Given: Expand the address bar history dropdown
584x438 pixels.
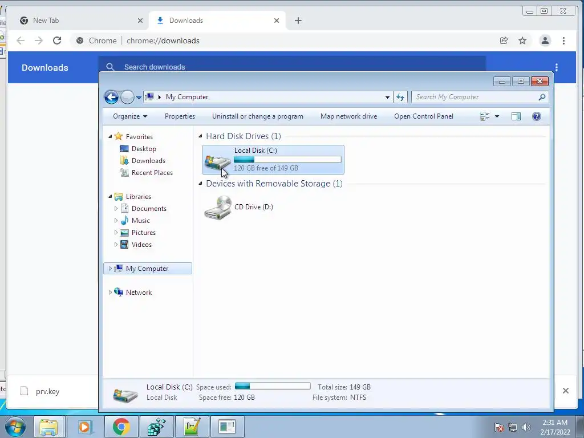Looking at the screenshot, I should click(x=387, y=97).
